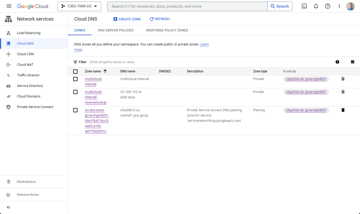The image size is (360, 214).
Task: Click the multicloud.internal. DNS name cell
Action: click(135, 79)
